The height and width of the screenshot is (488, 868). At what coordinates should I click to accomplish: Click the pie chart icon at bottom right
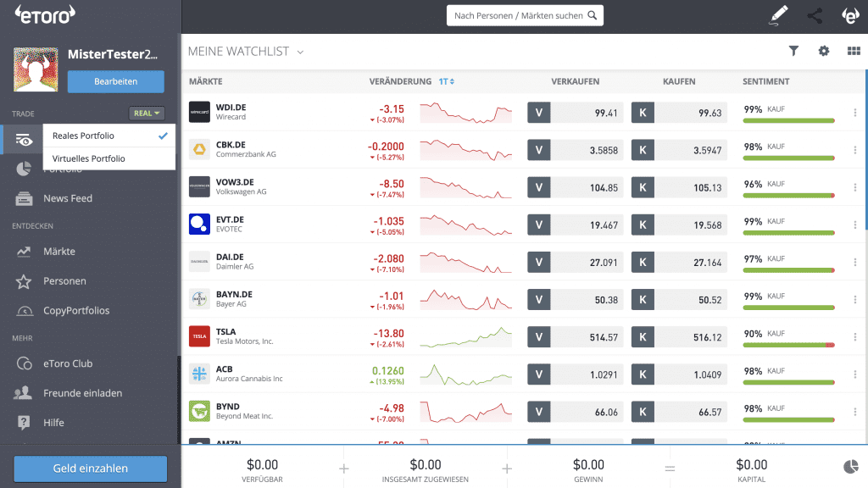click(x=850, y=467)
